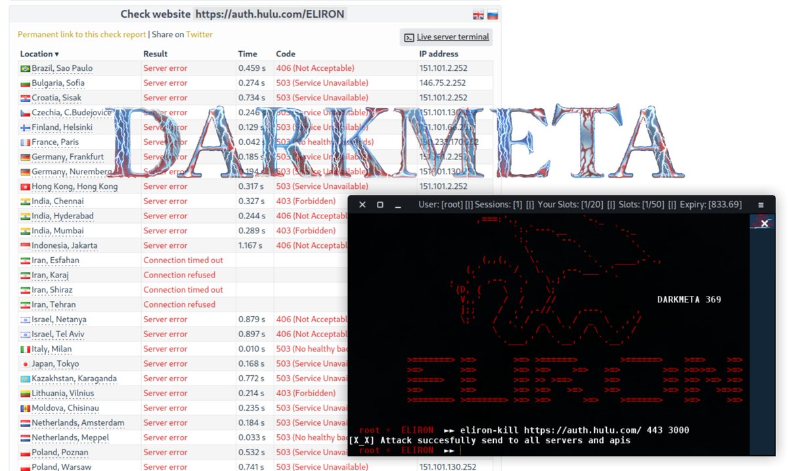Image resolution: width=788 pixels, height=471 pixels.
Task: Click Japan, Tokyo flag icon
Action: 25,364
